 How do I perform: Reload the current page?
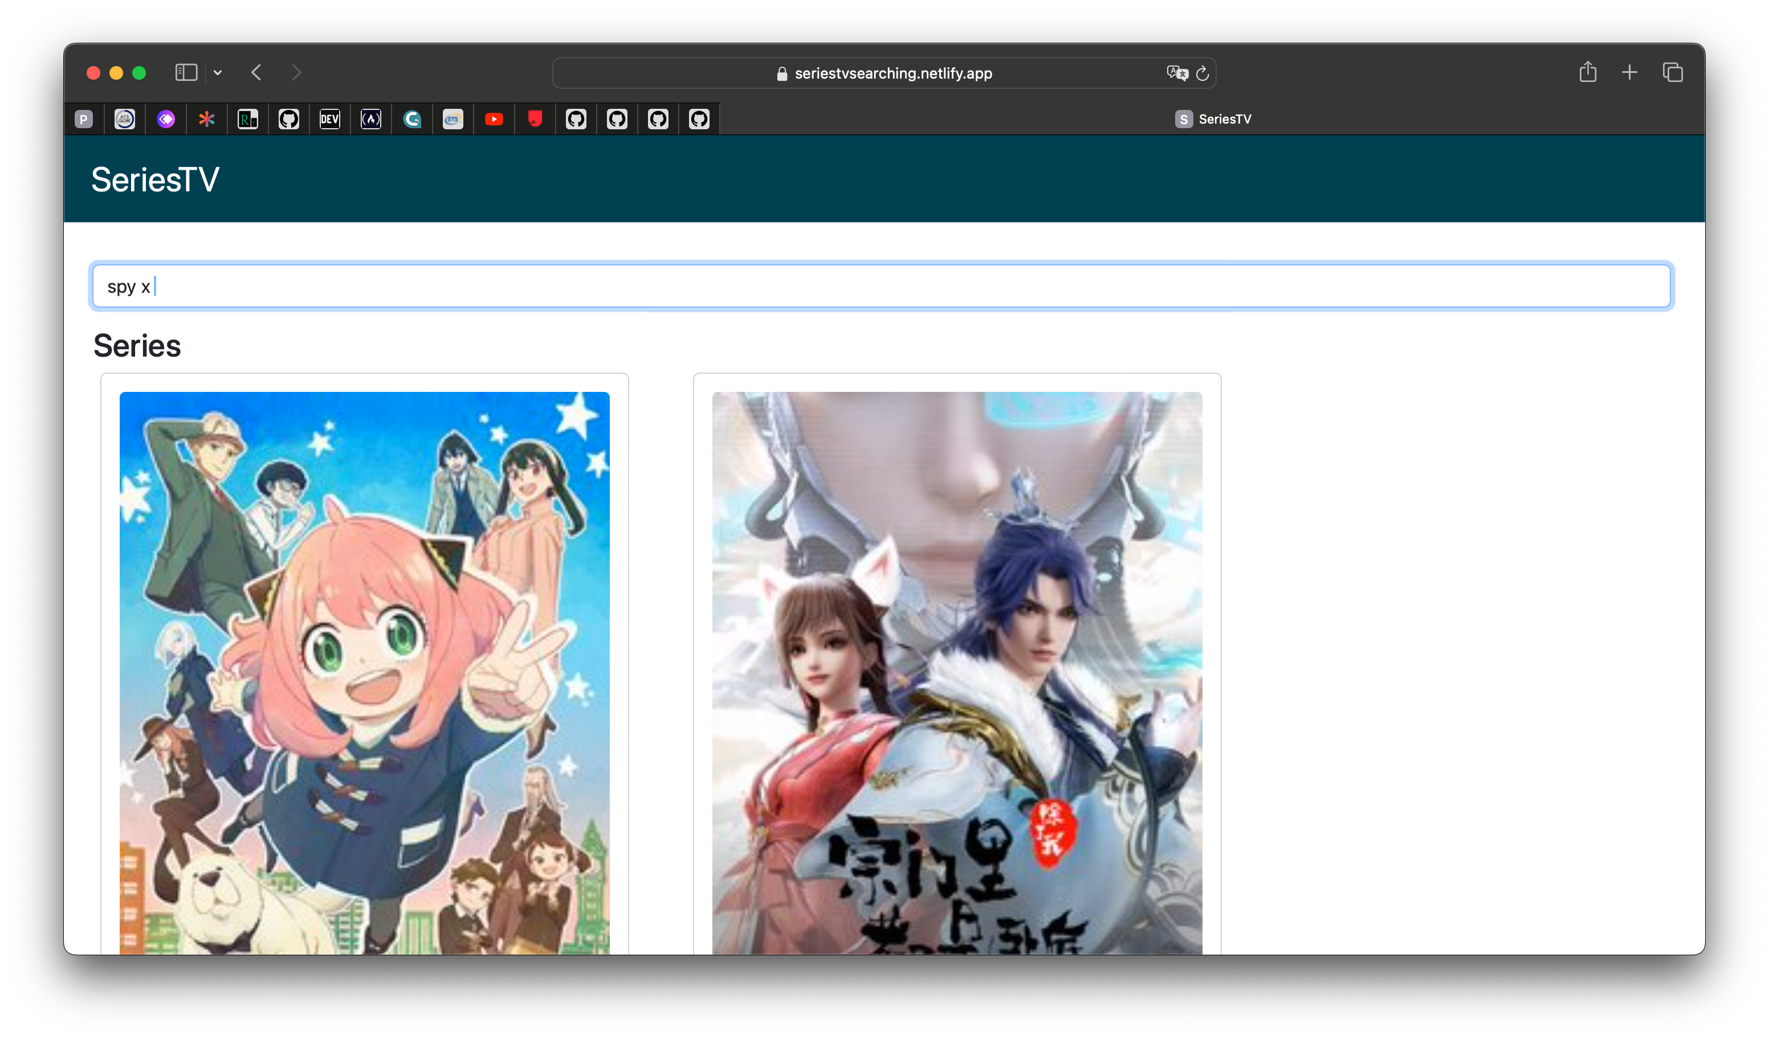point(1203,73)
